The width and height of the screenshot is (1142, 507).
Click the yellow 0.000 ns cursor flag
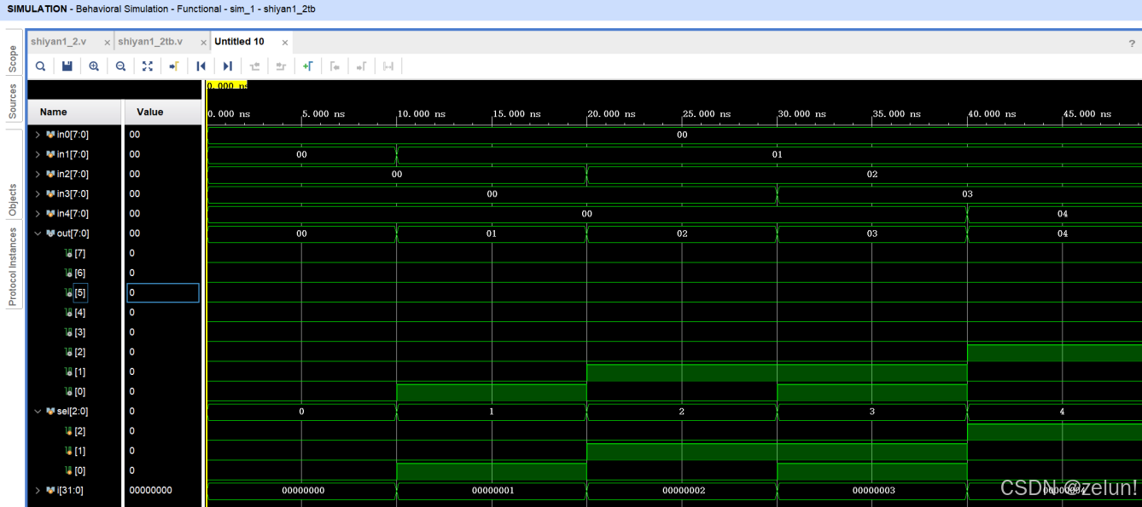click(226, 85)
